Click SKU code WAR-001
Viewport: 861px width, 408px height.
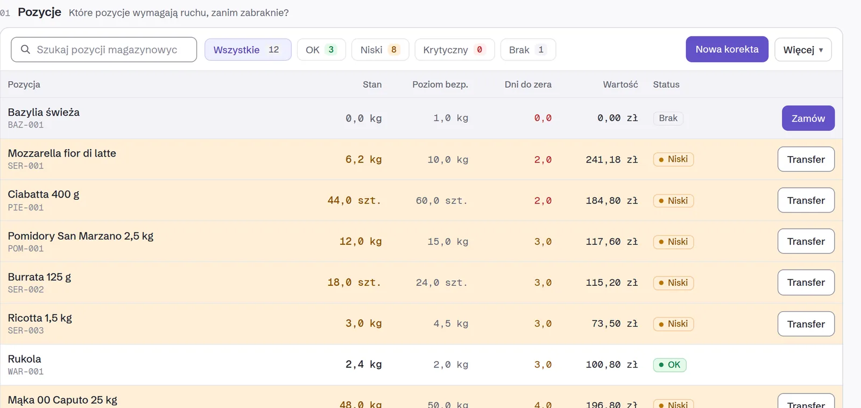(x=26, y=371)
